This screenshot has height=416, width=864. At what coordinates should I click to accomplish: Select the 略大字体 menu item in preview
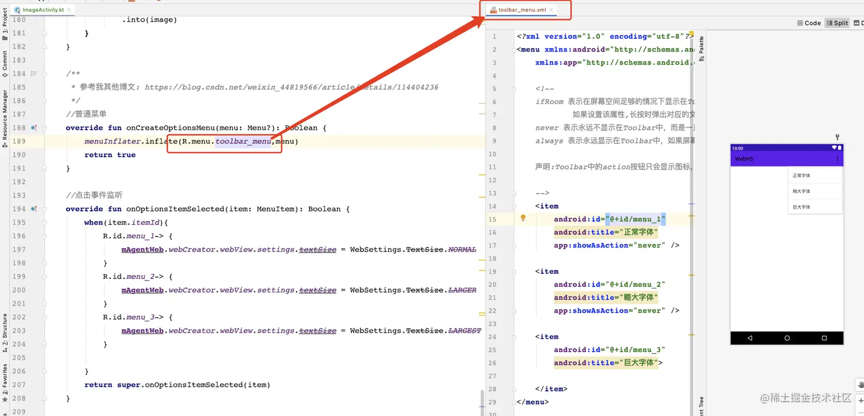[815, 191]
